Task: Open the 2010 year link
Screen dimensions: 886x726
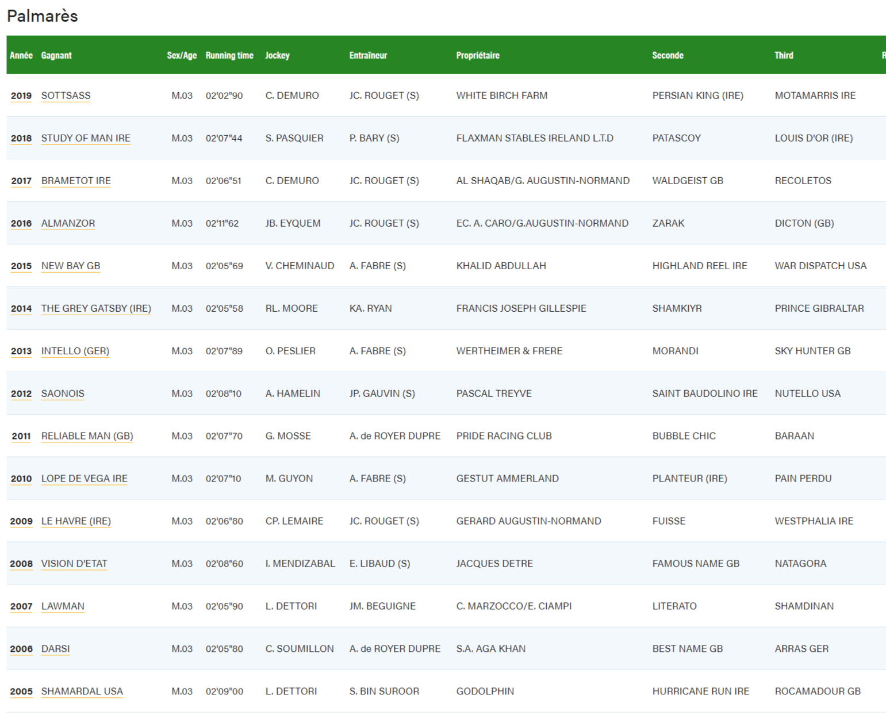Action: (x=21, y=479)
